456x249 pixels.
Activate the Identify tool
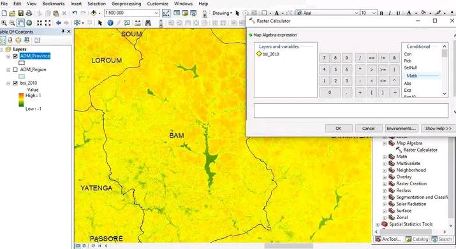[x=110, y=23]
